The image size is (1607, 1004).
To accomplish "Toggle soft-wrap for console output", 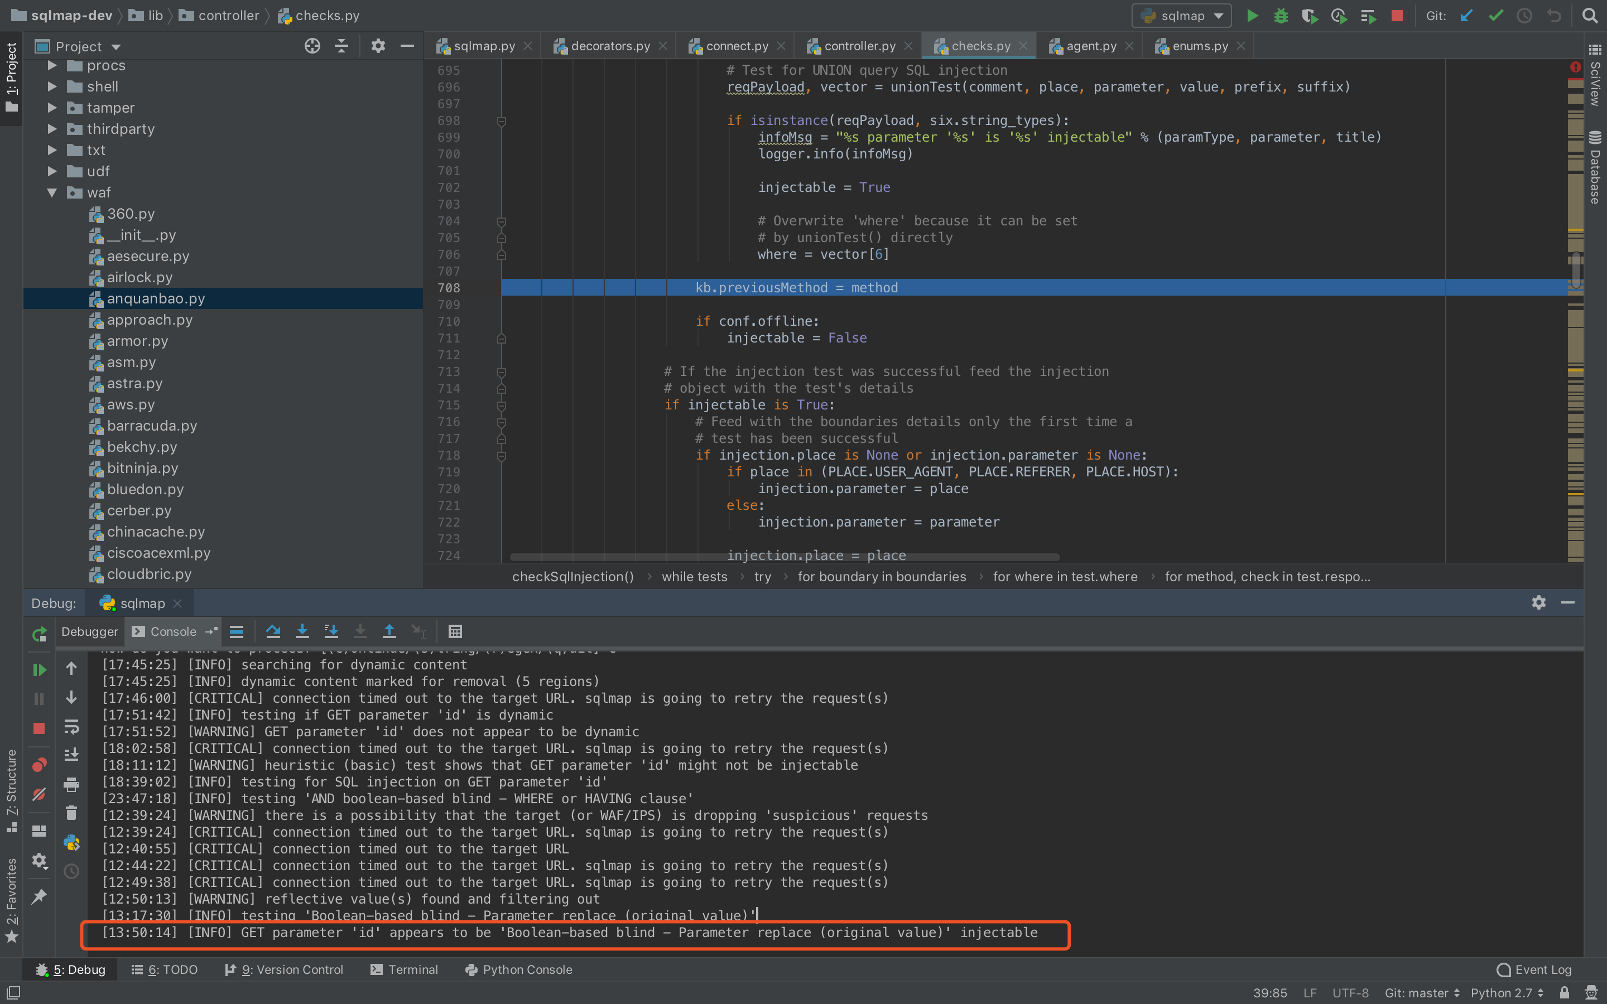I will pyautogui.click(x=71, y=726).
